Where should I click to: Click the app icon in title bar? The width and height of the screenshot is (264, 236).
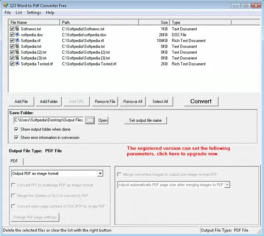6,5
